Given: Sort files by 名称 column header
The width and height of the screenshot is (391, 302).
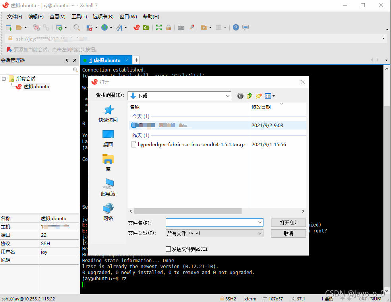Looking at the screenshot, I should click(135, 107).
